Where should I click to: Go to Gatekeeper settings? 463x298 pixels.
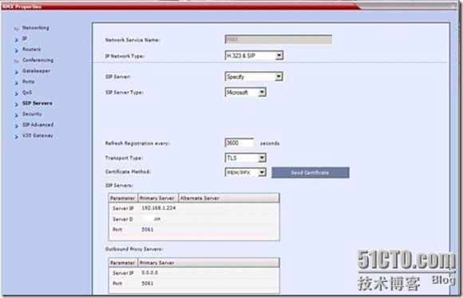36,71
